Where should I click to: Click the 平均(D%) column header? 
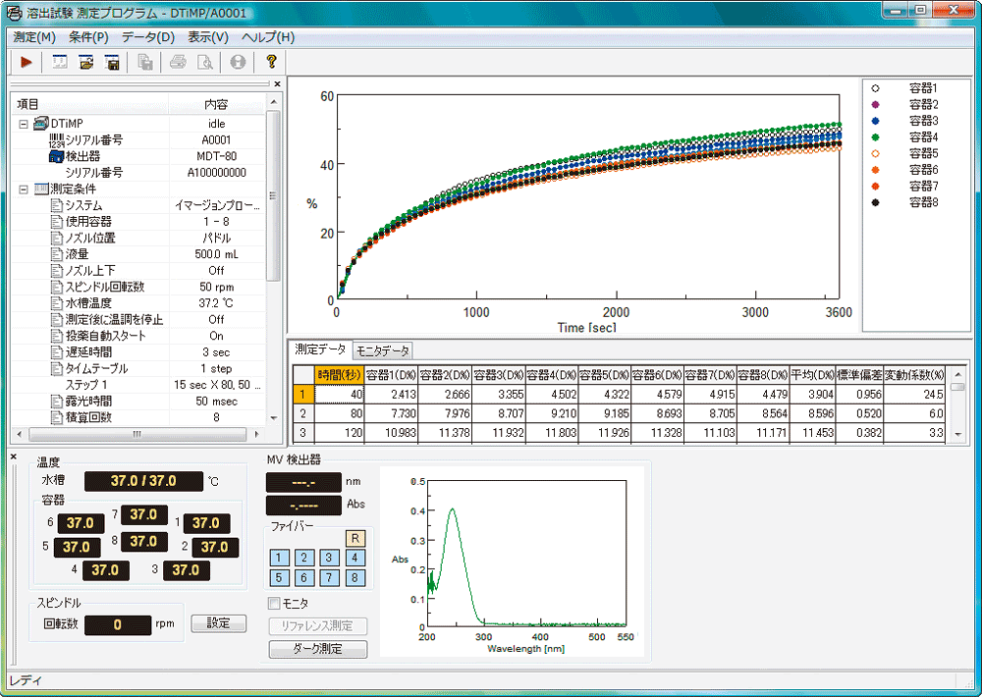tap(813, 374)
